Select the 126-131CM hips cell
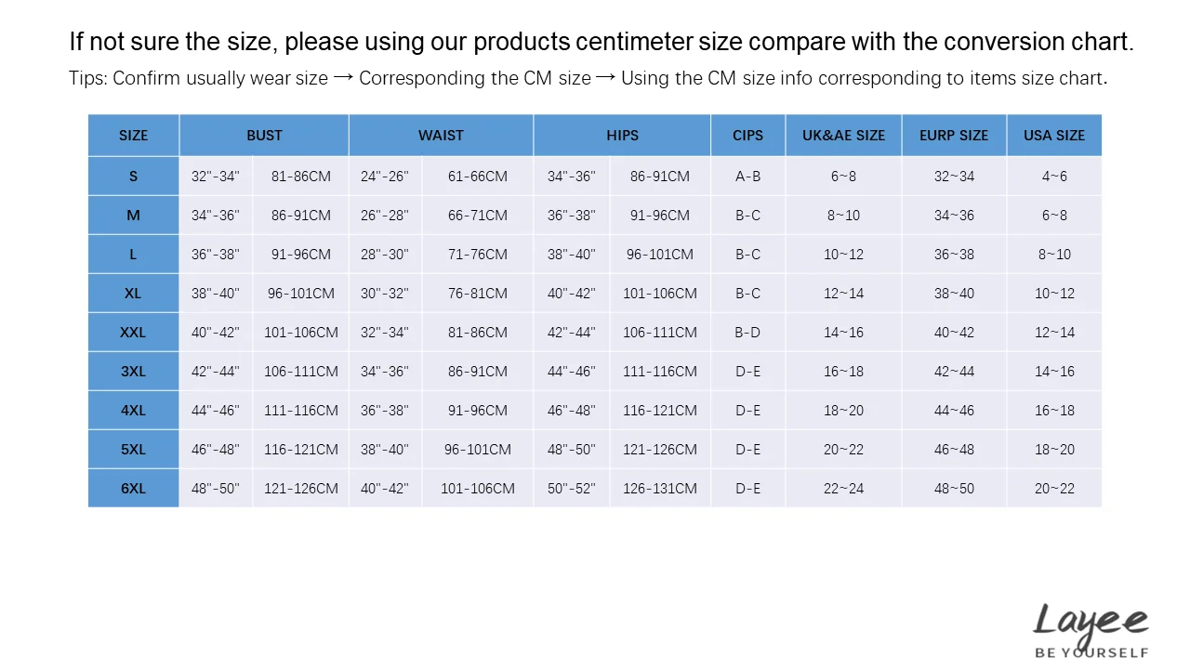Viewport: 1190px width, 669px height. [660, 488]
